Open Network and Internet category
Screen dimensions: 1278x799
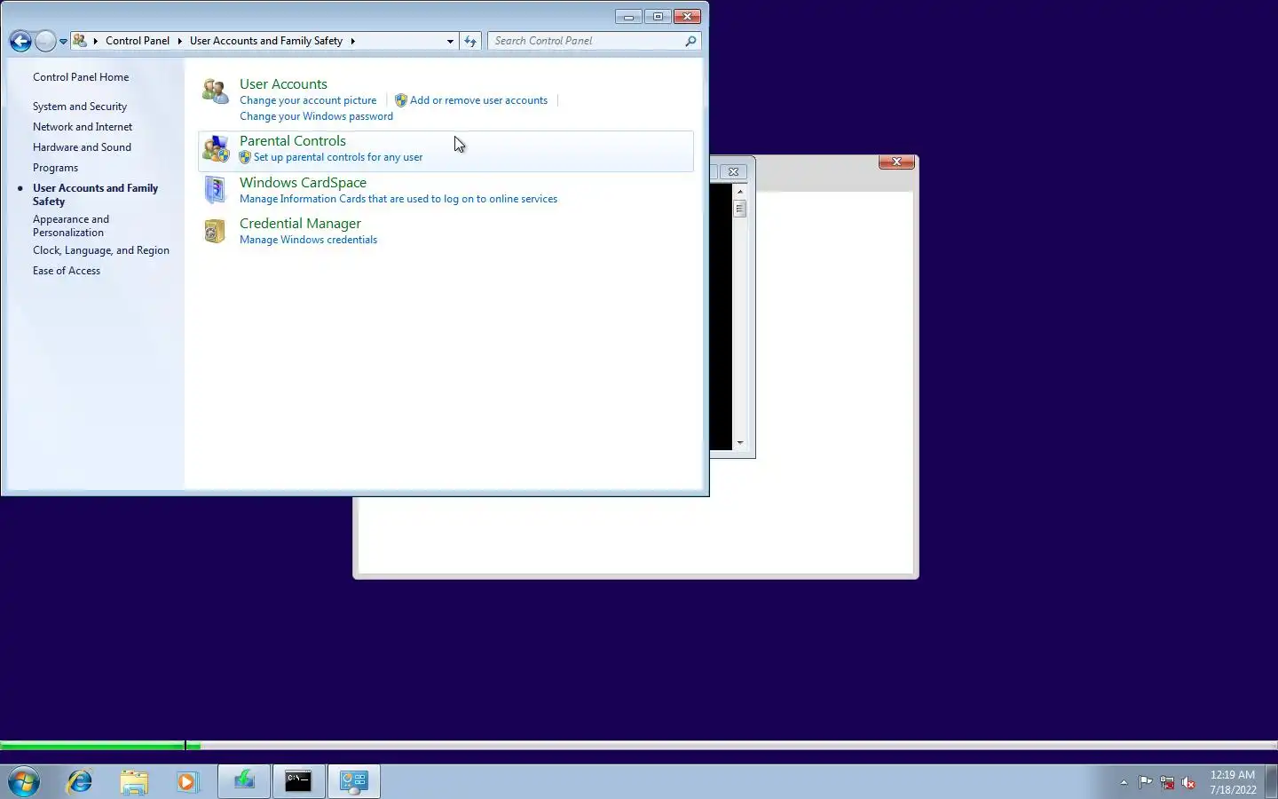[83, 127]
